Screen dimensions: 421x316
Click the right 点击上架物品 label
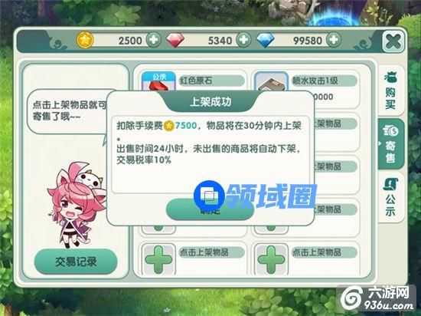coord(317,252)
